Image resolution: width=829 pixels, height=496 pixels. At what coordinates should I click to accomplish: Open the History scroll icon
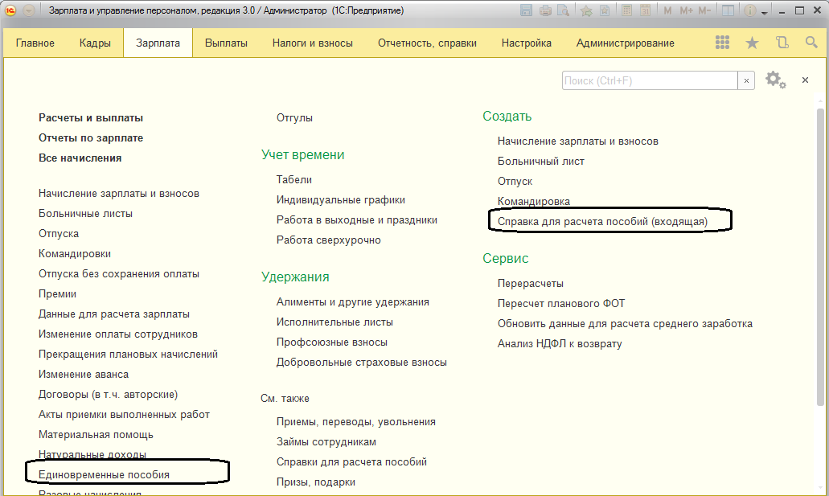coord(782,43)
